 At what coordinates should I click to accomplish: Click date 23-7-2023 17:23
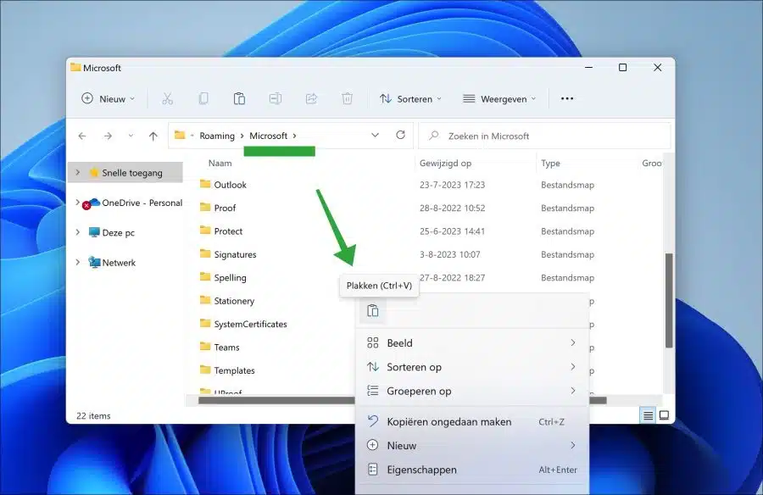tap(452, 185)
